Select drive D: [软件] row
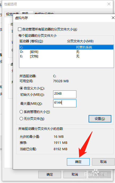The width and height of the screenshot is (115, 183). pos(66,52)
